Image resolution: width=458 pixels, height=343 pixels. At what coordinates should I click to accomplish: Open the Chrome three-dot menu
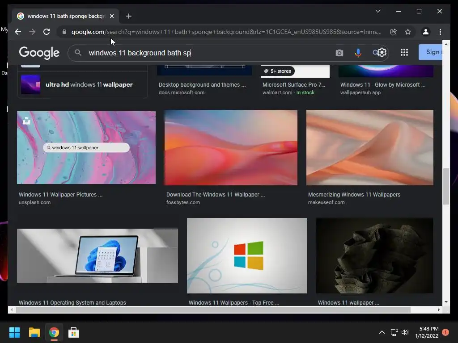point(440,32)
